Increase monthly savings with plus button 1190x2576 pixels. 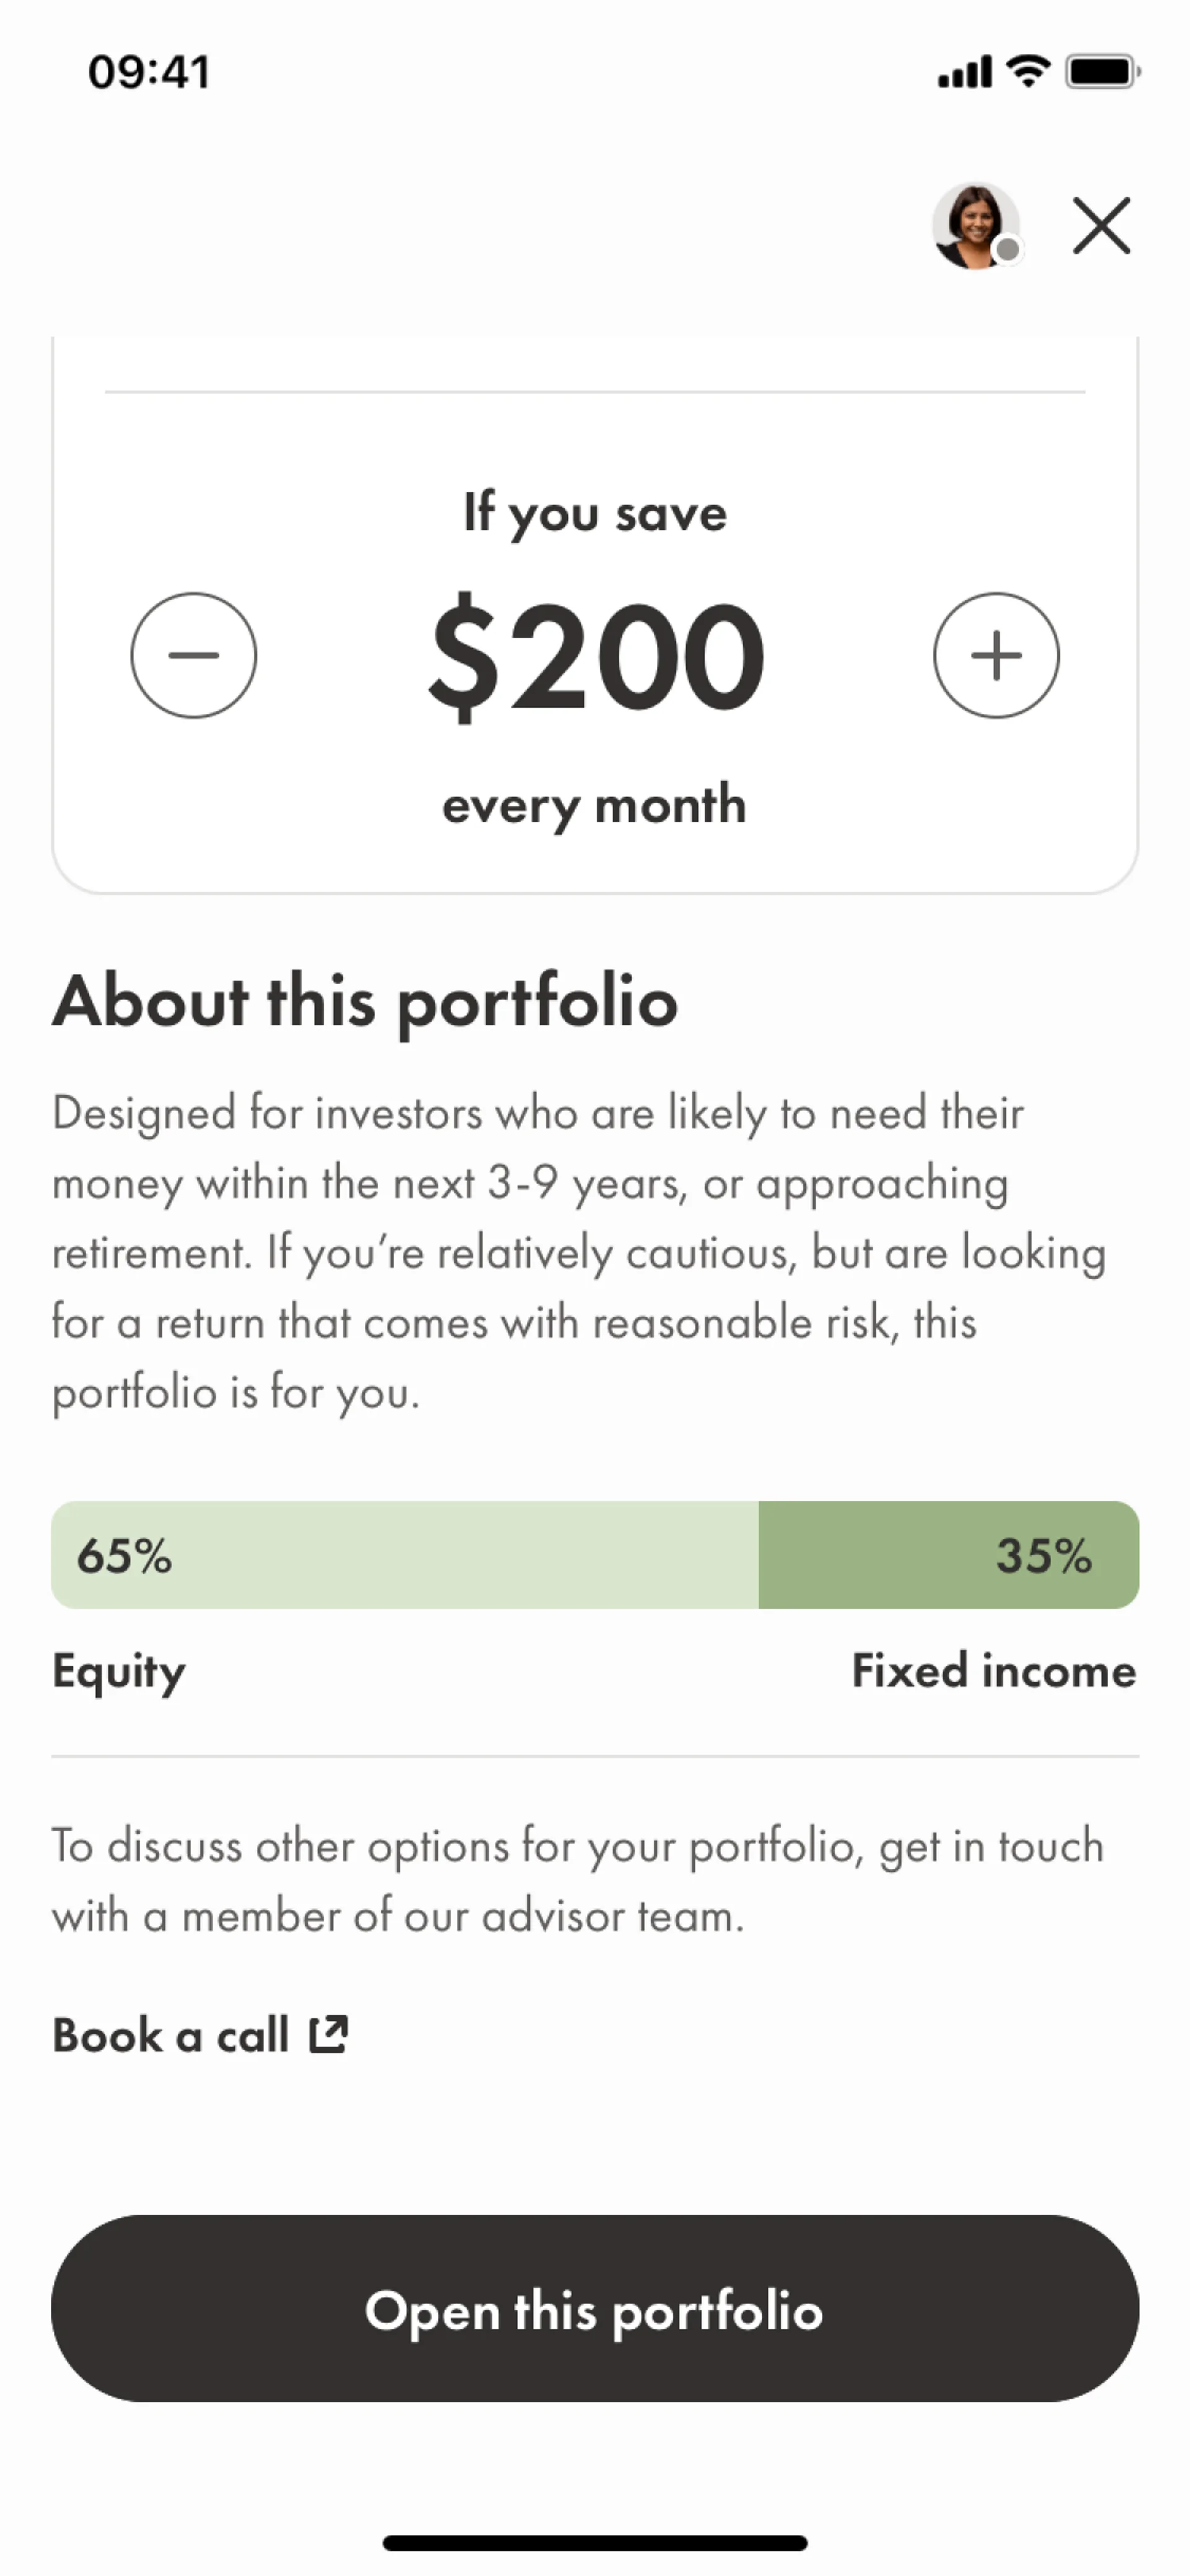996,655
